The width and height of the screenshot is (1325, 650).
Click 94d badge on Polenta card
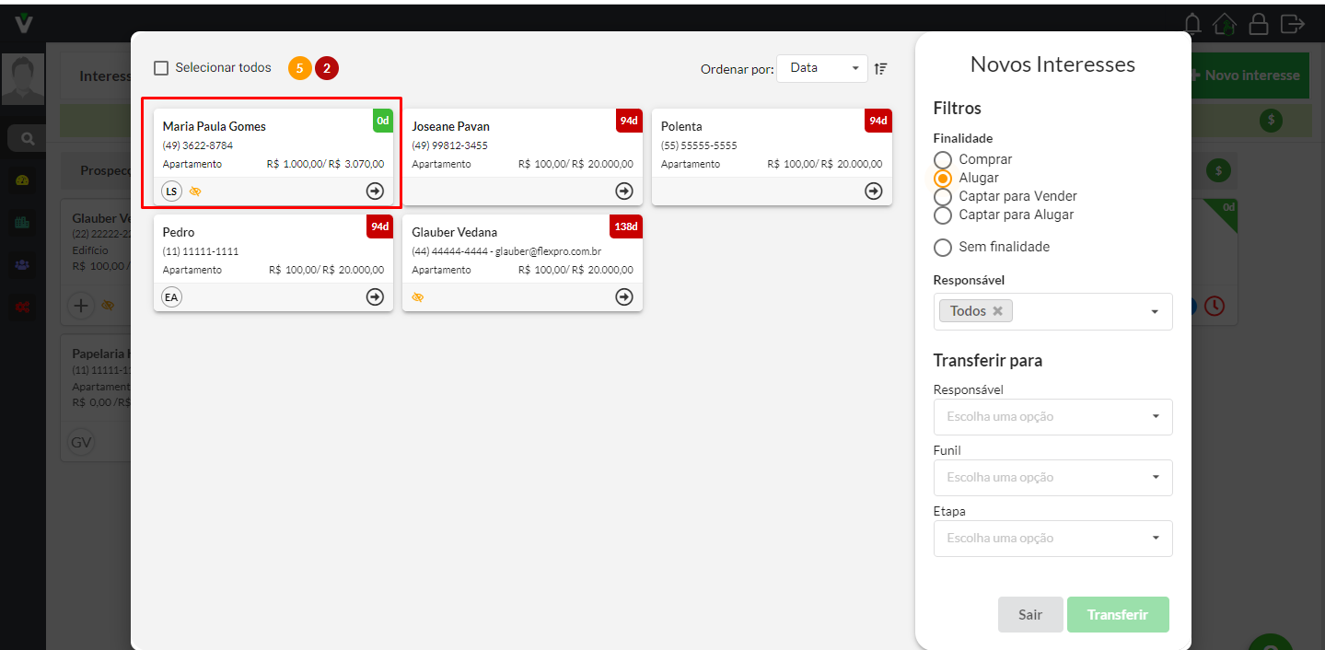tap(878, 121)
